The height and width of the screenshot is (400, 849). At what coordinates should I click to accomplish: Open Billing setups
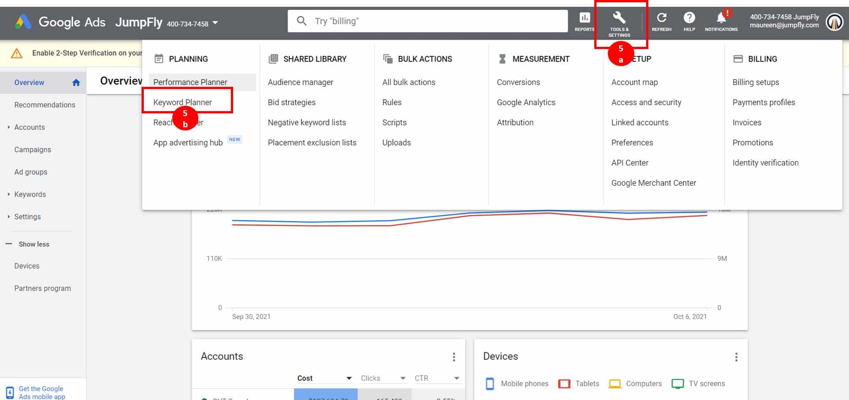click(x=756, y=82)
